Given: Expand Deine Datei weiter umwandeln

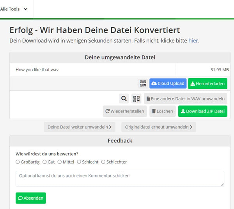Looking at the screenshot, I should tap(80, 127).
